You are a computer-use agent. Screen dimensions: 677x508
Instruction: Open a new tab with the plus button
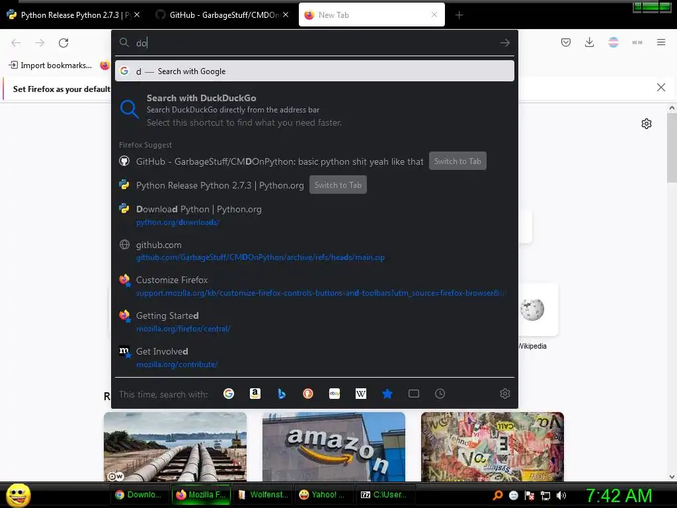459,15
